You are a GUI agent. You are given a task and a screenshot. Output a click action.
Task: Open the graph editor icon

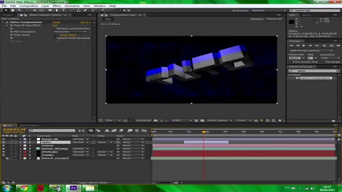[x=144, y=130]
